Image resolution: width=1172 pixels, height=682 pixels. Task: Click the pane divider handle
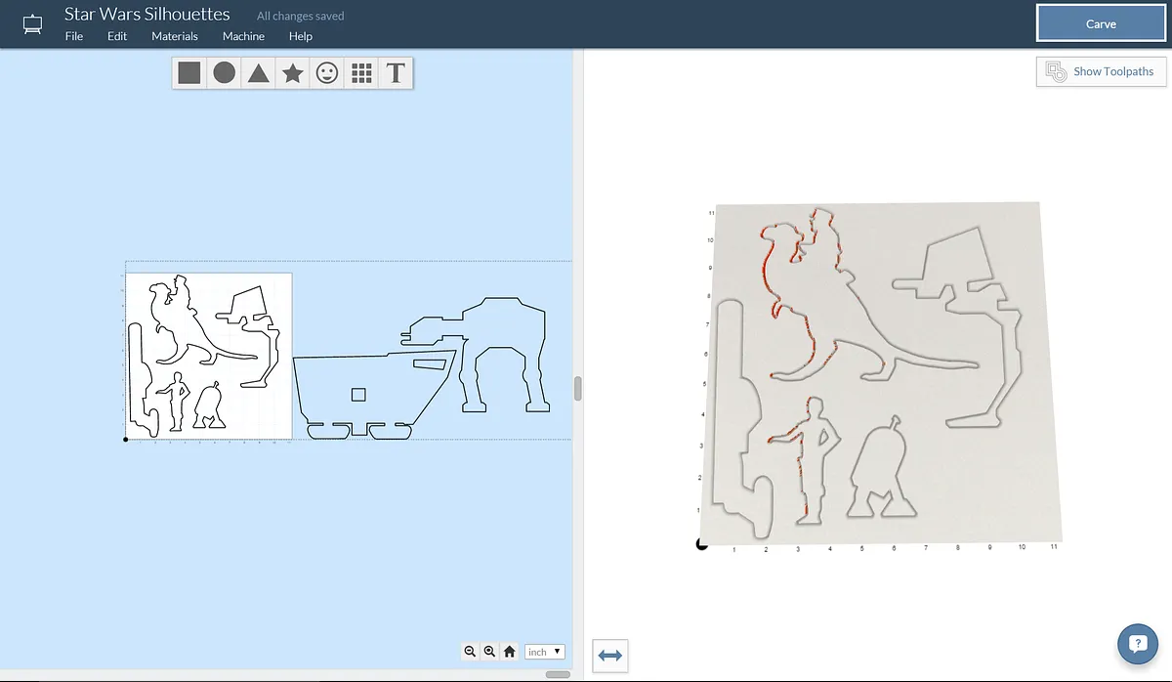click(578, 389)
